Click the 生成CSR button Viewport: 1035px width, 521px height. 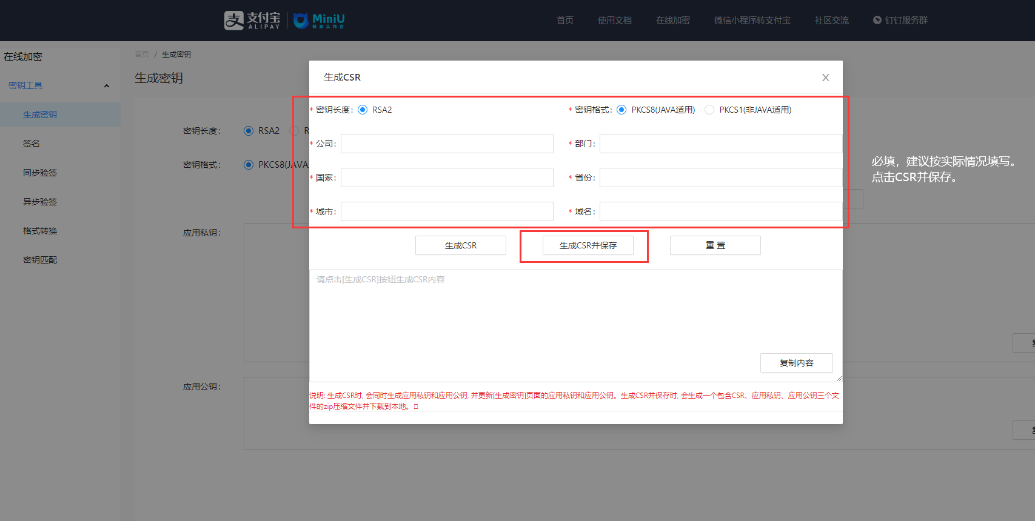pos(461,245)
